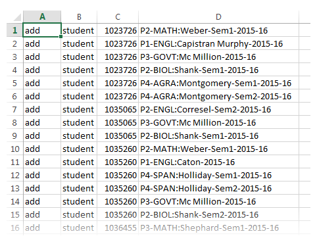Click P3-GOVT:Mc Million-2015-16 in row 8
The height and width of the screenshot is (242, 317).
pyautogui.click(x=218, y=122)
